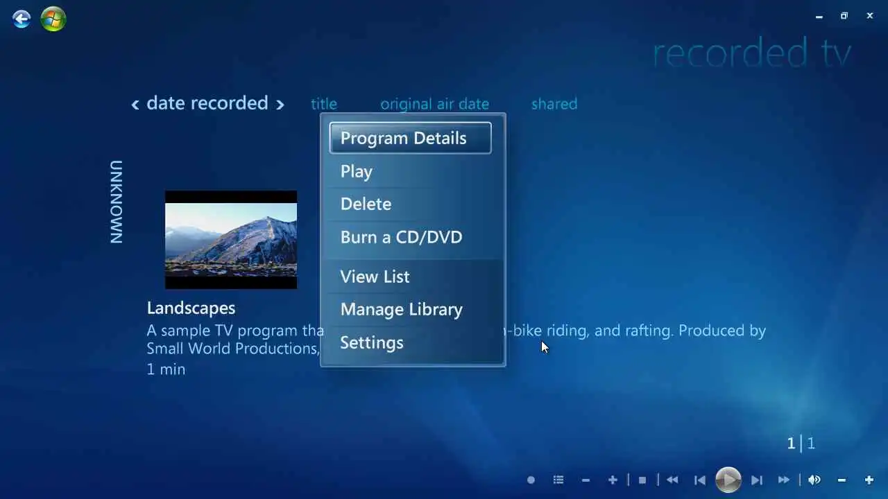Viewport: 888px width, 499px height.
Task: Close the Media Center window
Action: pyautogui.click(x=870, y=16)
